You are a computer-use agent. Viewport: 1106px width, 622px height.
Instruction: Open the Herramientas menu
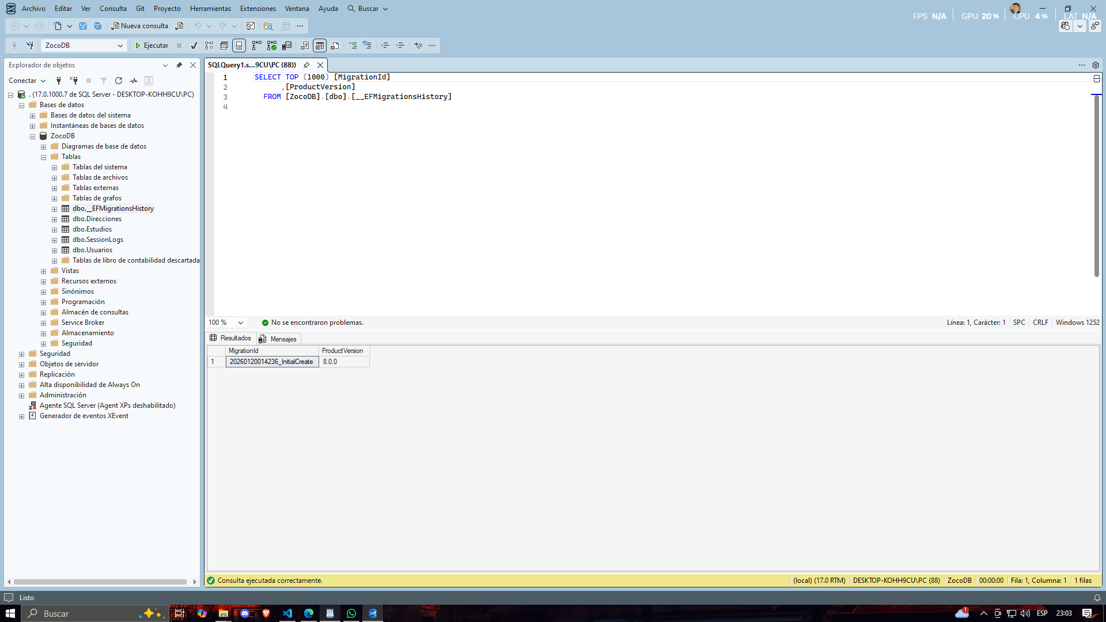210,9
